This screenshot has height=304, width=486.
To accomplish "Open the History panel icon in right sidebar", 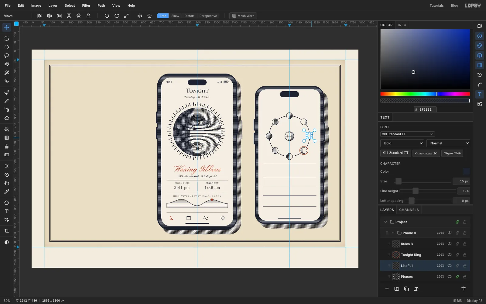I will 480,75.
